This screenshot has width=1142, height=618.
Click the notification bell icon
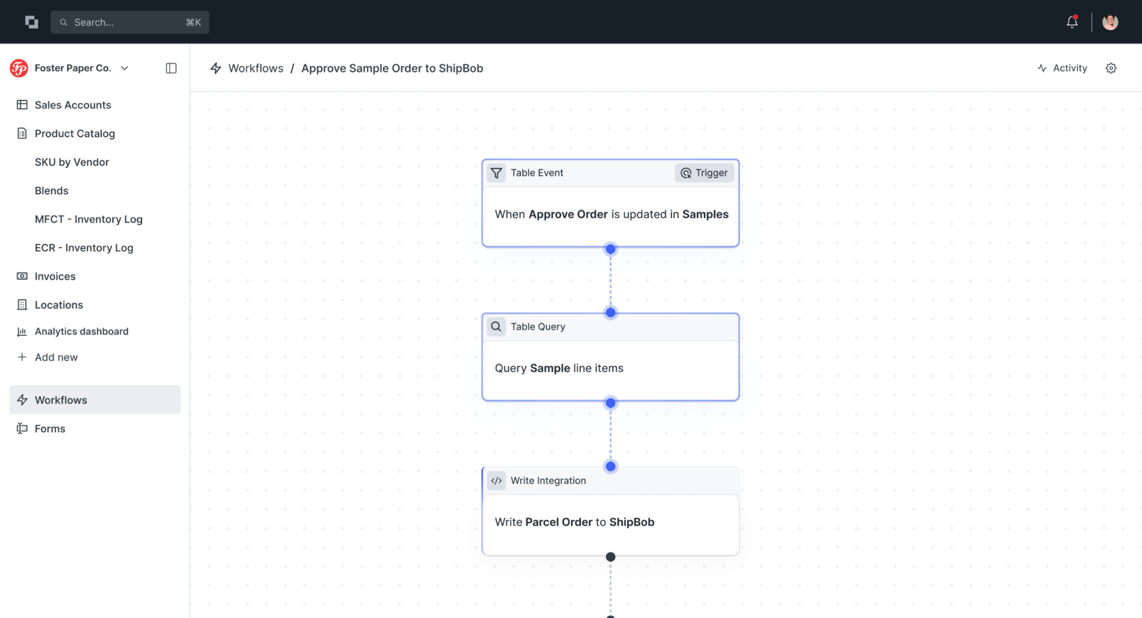coord(1072,22)
